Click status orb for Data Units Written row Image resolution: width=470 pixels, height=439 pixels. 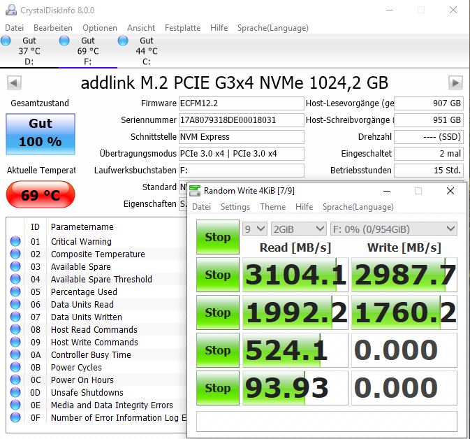15,317
